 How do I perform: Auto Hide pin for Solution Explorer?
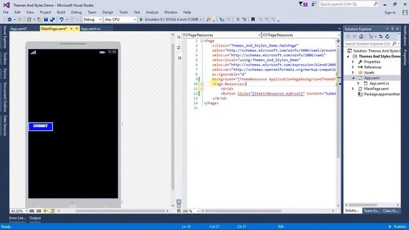392,29
